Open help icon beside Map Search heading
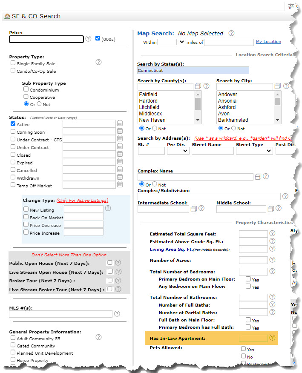 click(x=231, y=33)
